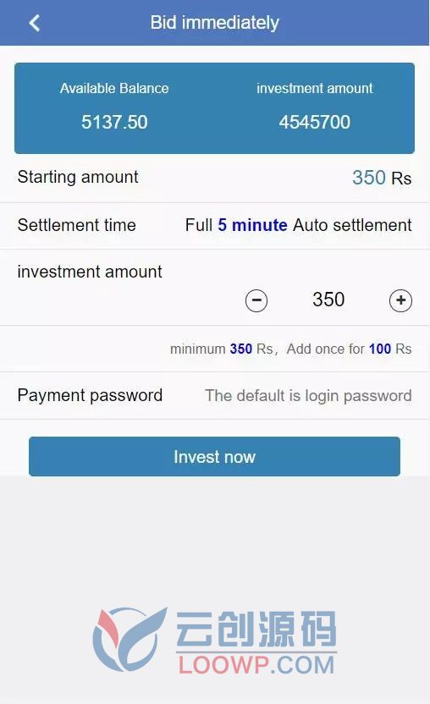Tap the Bid immediately header title
430x704 pixels.
coord(215,23)
